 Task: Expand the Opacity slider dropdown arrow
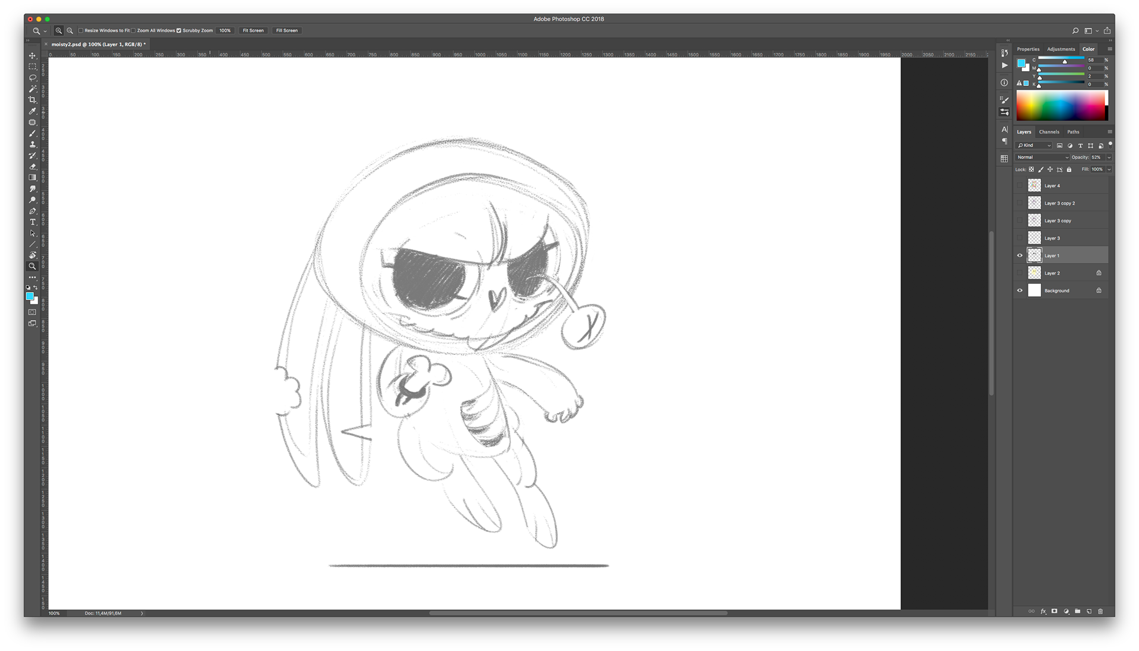pos(1109,157)
